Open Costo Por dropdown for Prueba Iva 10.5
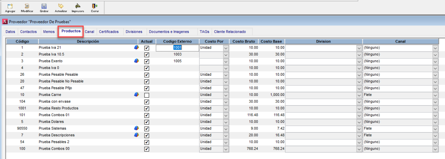 226,54
